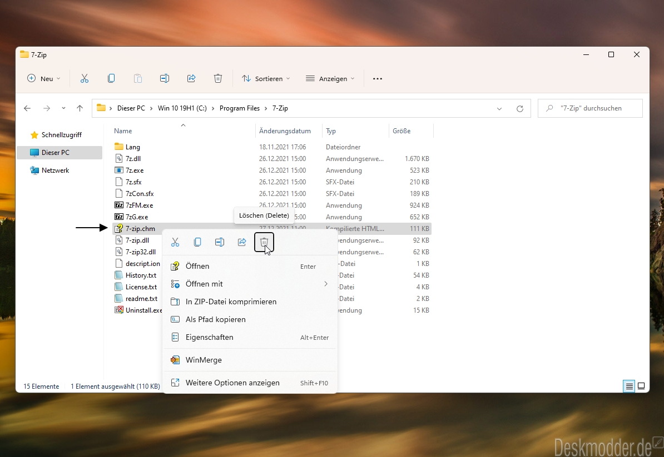Expand the address bar history dropdown
The width and height of the screenshot is (664, 457).
pyautogui.click(x=499, y=109)
